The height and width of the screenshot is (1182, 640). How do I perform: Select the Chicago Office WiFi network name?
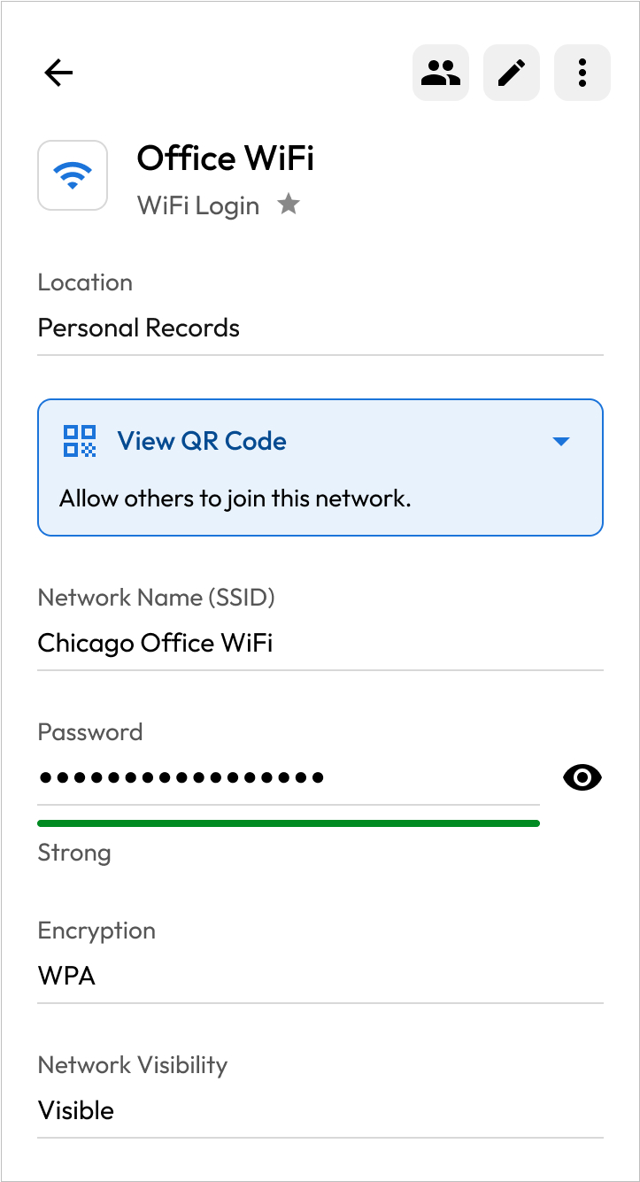(x=155, y=643)
